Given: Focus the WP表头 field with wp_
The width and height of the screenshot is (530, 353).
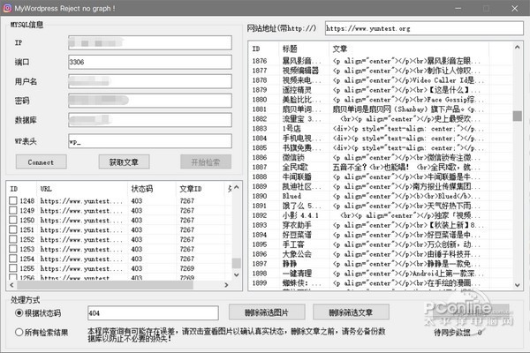Looking at the screenshot, I should 150,141.
